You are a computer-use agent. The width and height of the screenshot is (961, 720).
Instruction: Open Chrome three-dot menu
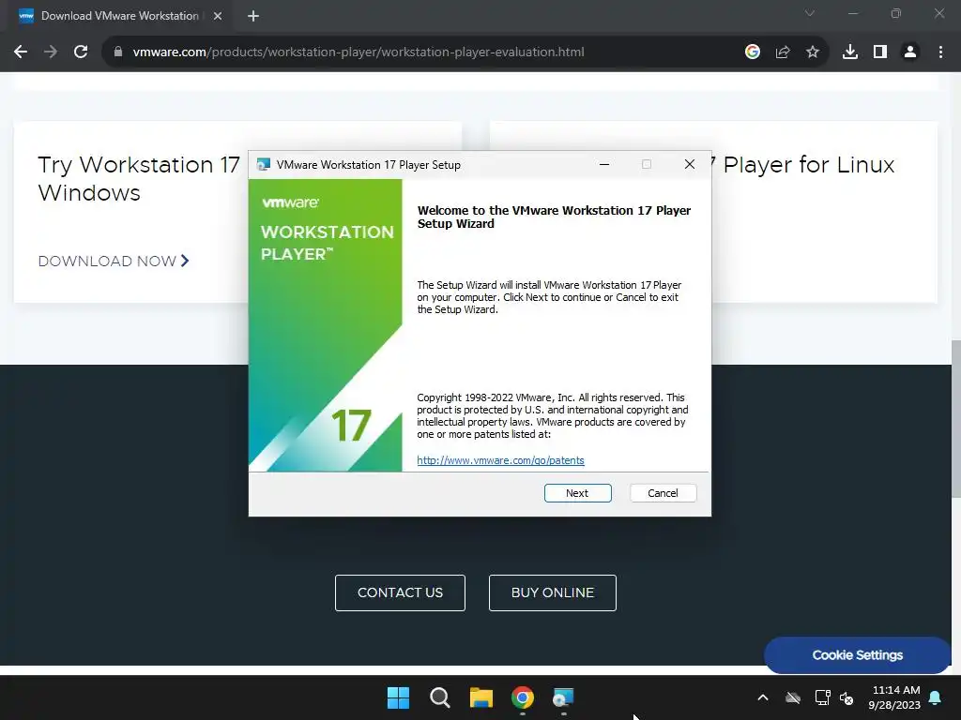940,52
